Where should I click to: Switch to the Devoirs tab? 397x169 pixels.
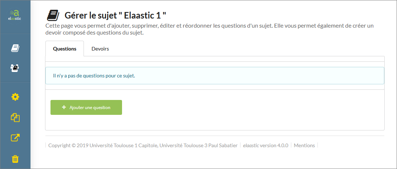[100, 49]
